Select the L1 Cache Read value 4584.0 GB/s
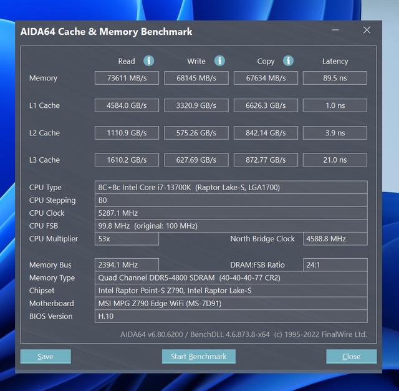Image resolution: width=399 pixels, height=391 pixels. pyautogui.click(x=127, y=105)
